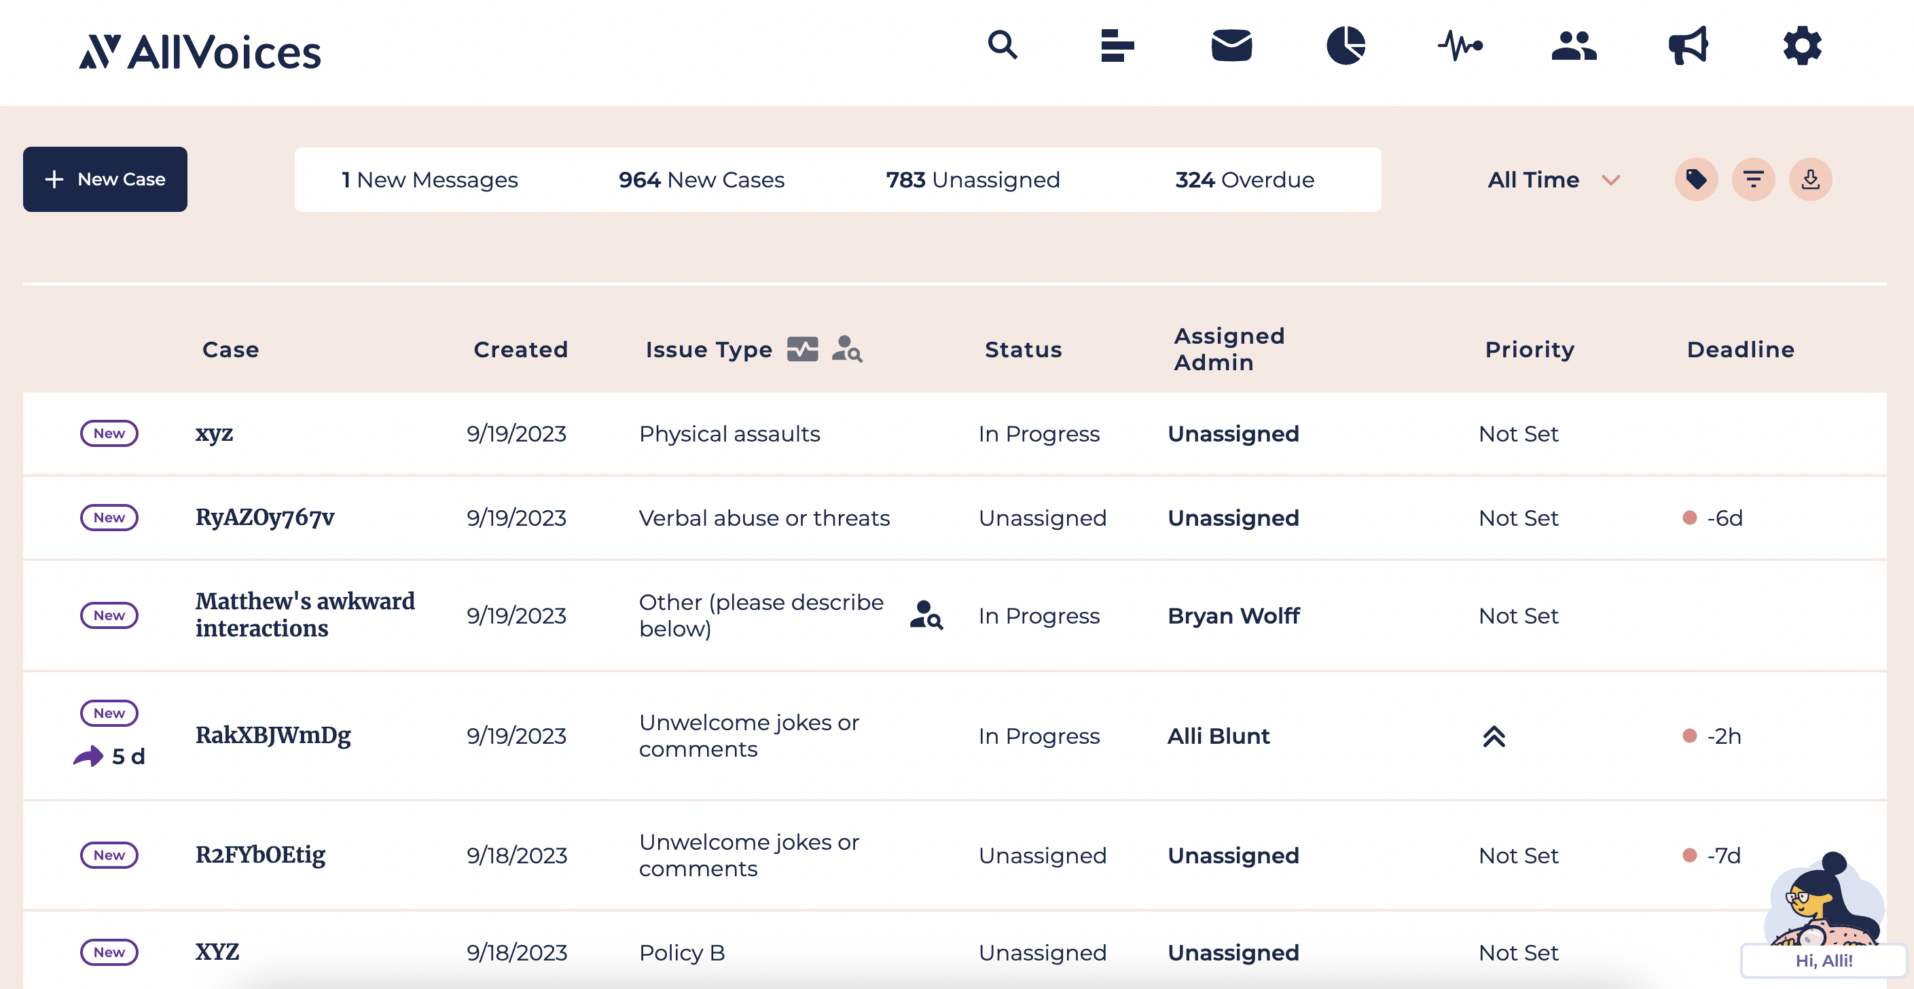Click the filter icon beside the tag icon
The image size is (1914, 989).
click(x=1754, y=179)
